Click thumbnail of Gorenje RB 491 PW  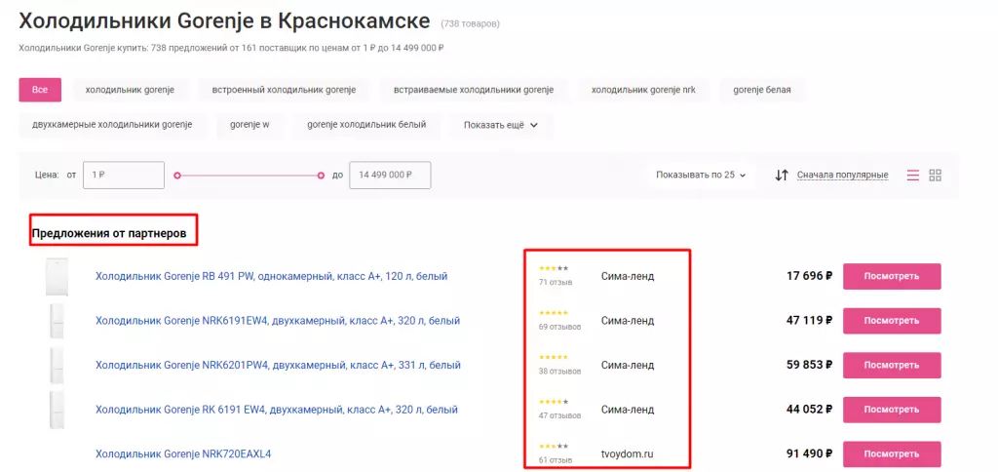[x=57, y=276]
